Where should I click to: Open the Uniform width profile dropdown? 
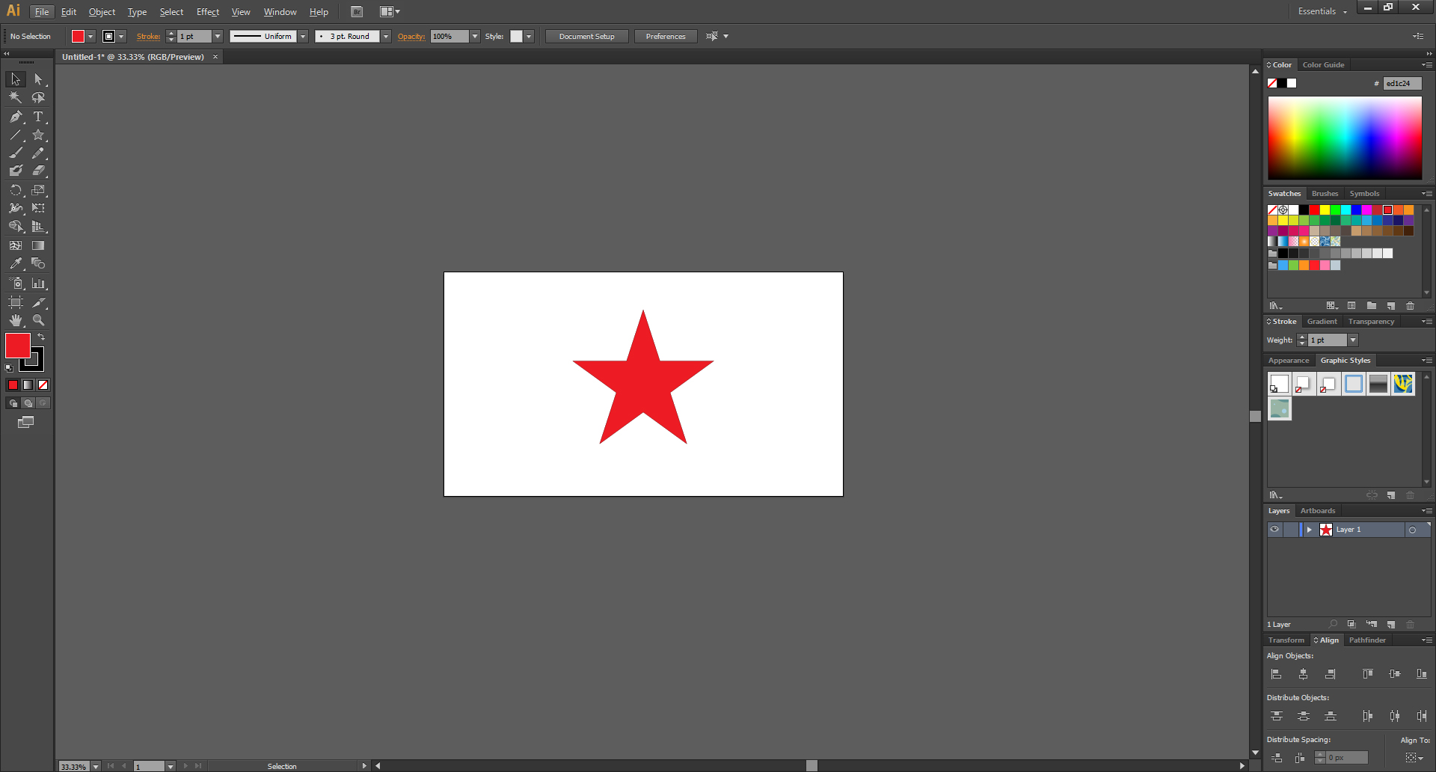(303, 36)
